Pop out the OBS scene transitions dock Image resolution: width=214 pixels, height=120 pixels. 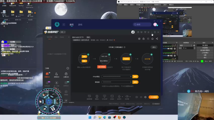(x=194, y=43)
